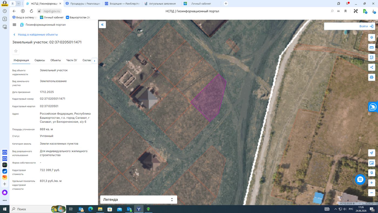The height and width of the screenshot is (213, 378).
Task: Click the '722 399,7 руб.' cadastral value
Action: click(x=50, y=170)
